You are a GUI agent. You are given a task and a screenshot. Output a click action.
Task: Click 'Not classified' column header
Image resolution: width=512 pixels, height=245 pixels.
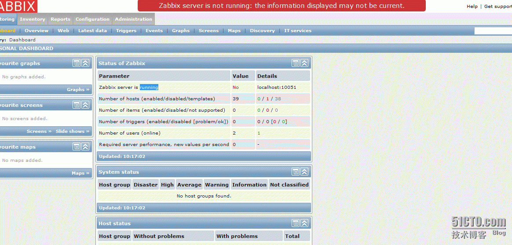[x=289, y=185]
